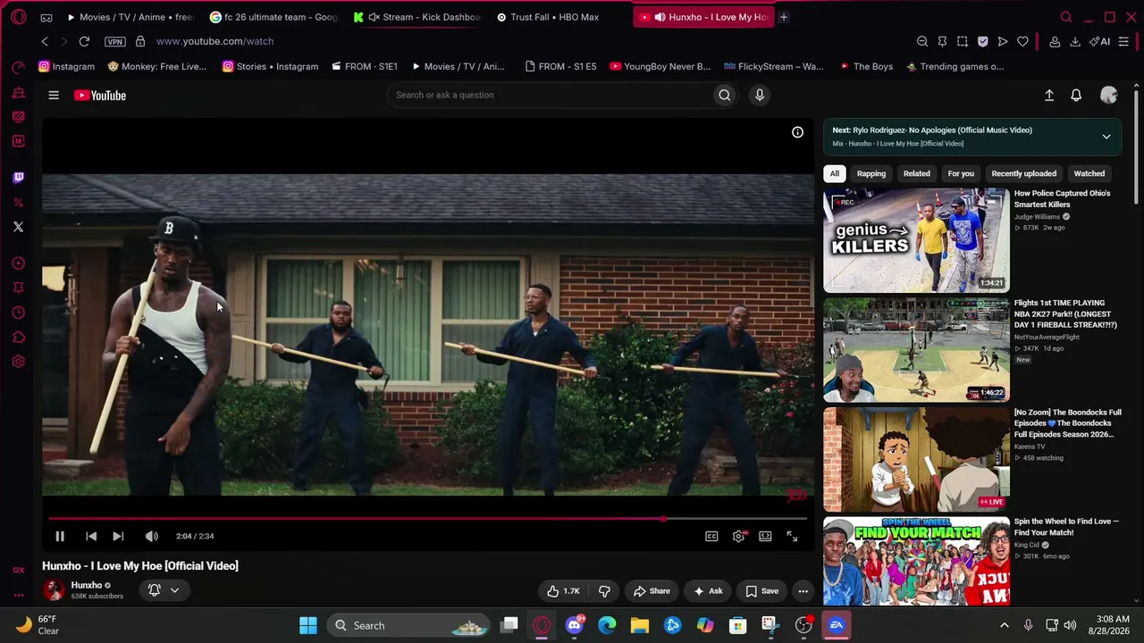Share this video
Viewport: 1144px width, 643px height.
click(652, 590)
